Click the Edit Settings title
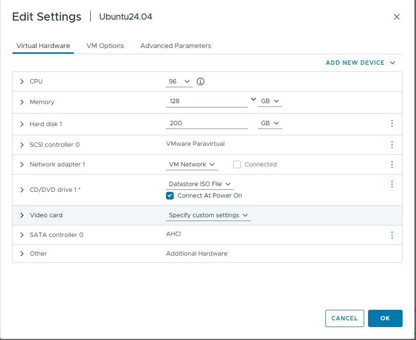This screenshot has width=416, height=340. tap(47, 17)
